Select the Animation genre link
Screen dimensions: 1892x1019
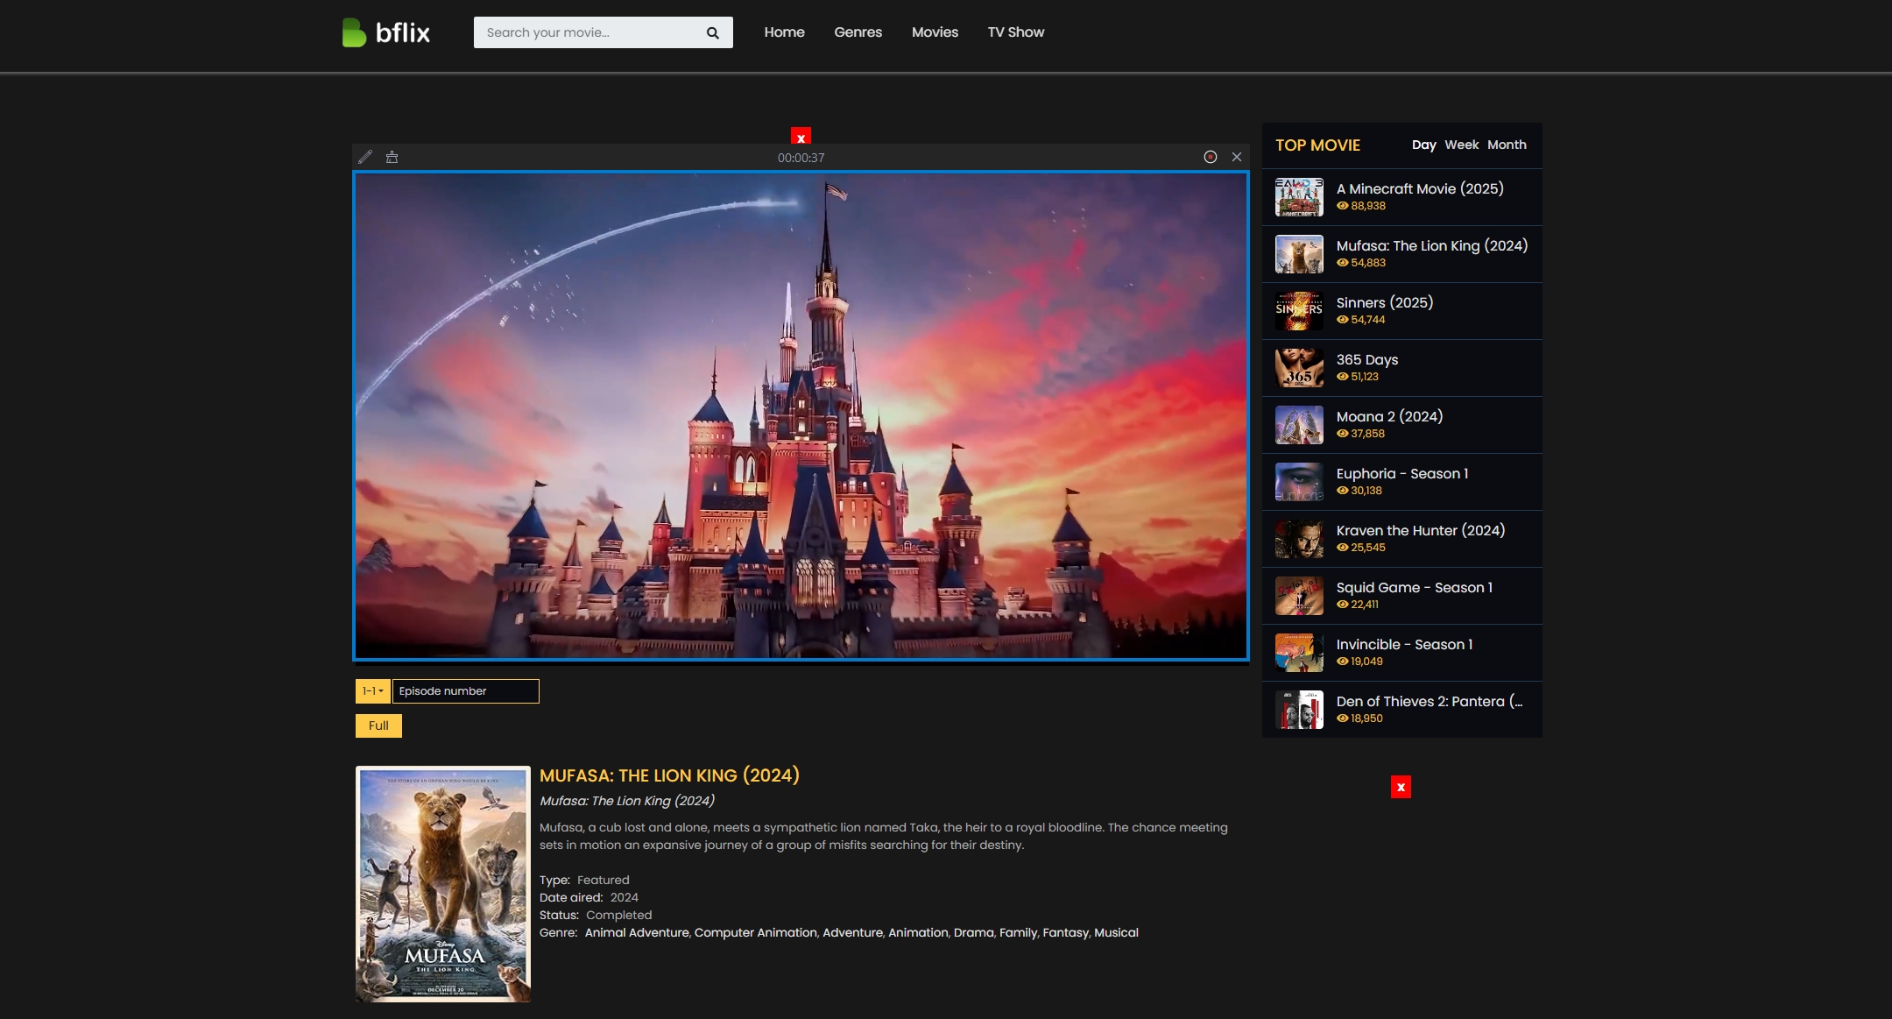tap(918, 932)
